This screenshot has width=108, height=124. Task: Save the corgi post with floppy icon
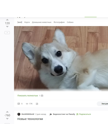37,104
